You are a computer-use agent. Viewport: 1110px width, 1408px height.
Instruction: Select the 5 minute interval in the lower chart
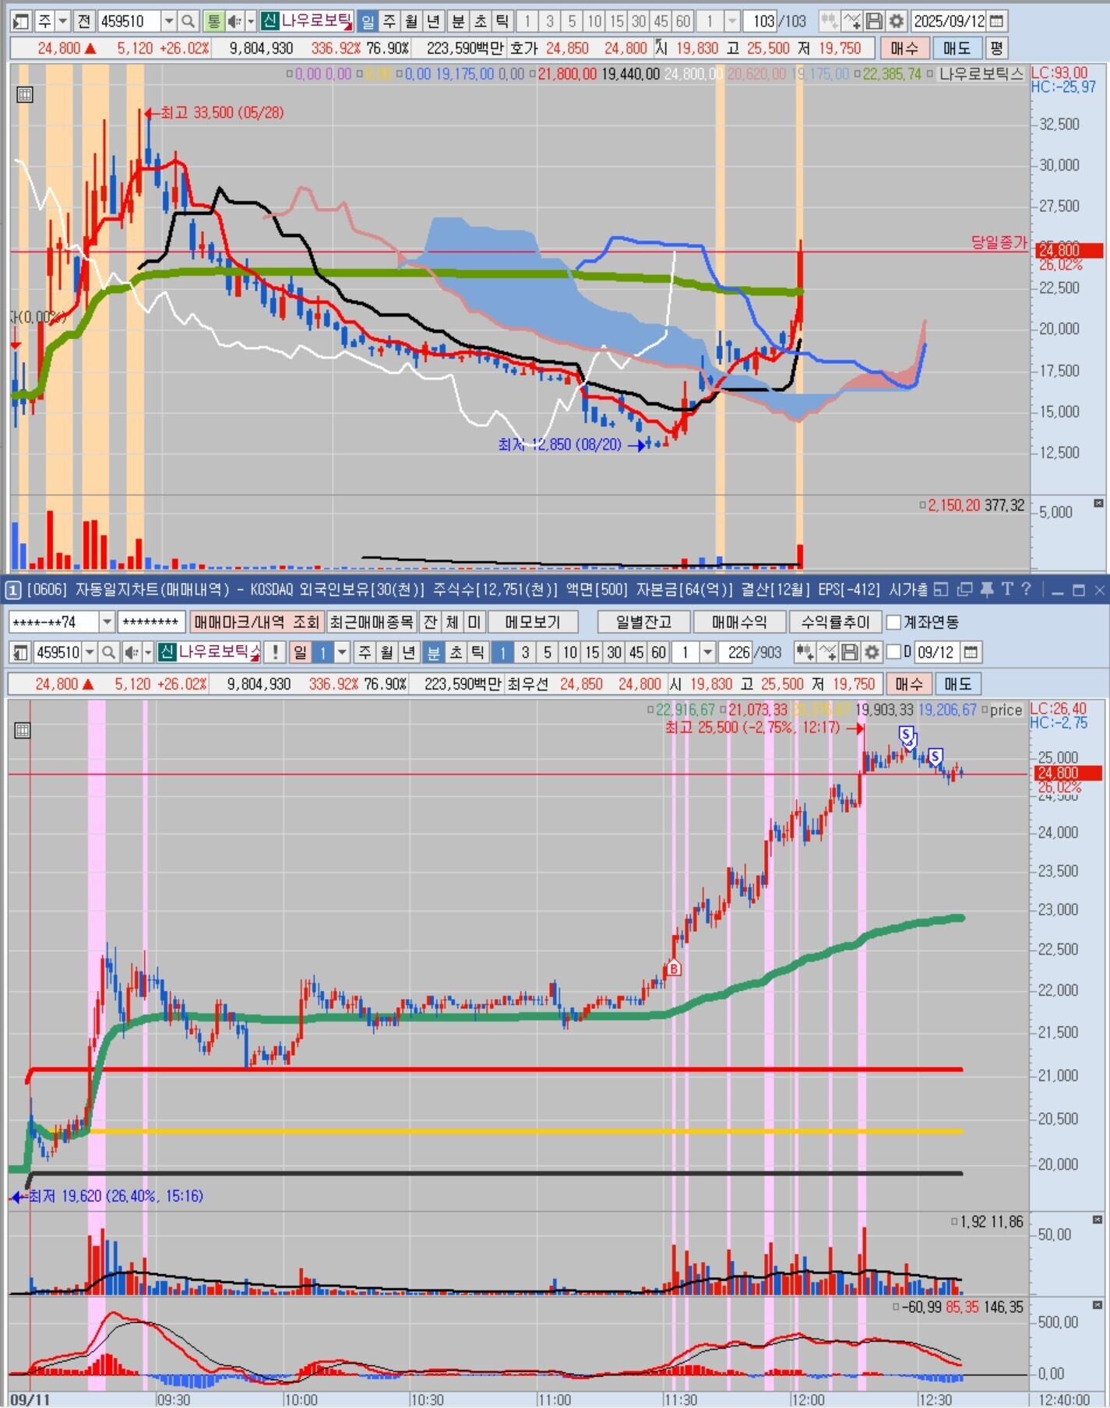[548, 652]
